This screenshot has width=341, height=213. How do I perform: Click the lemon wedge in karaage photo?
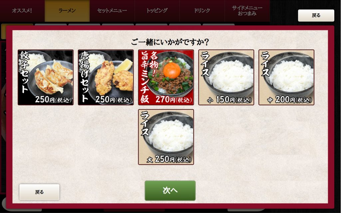[123, 66]
